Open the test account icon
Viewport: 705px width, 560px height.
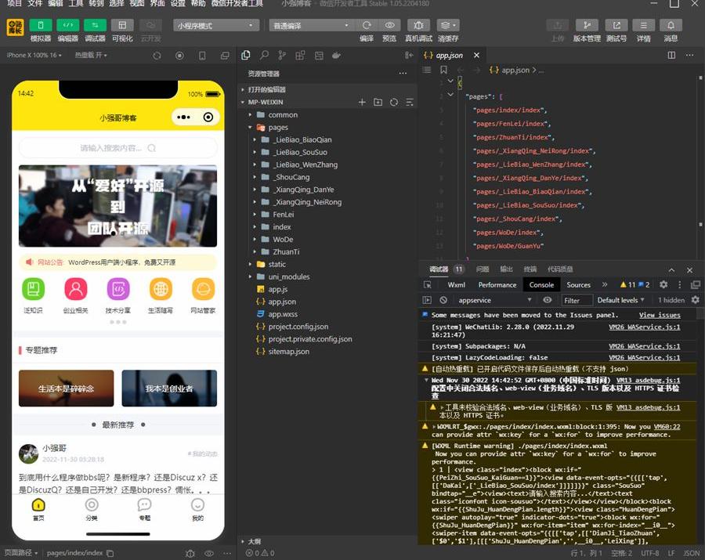[616, 25]
